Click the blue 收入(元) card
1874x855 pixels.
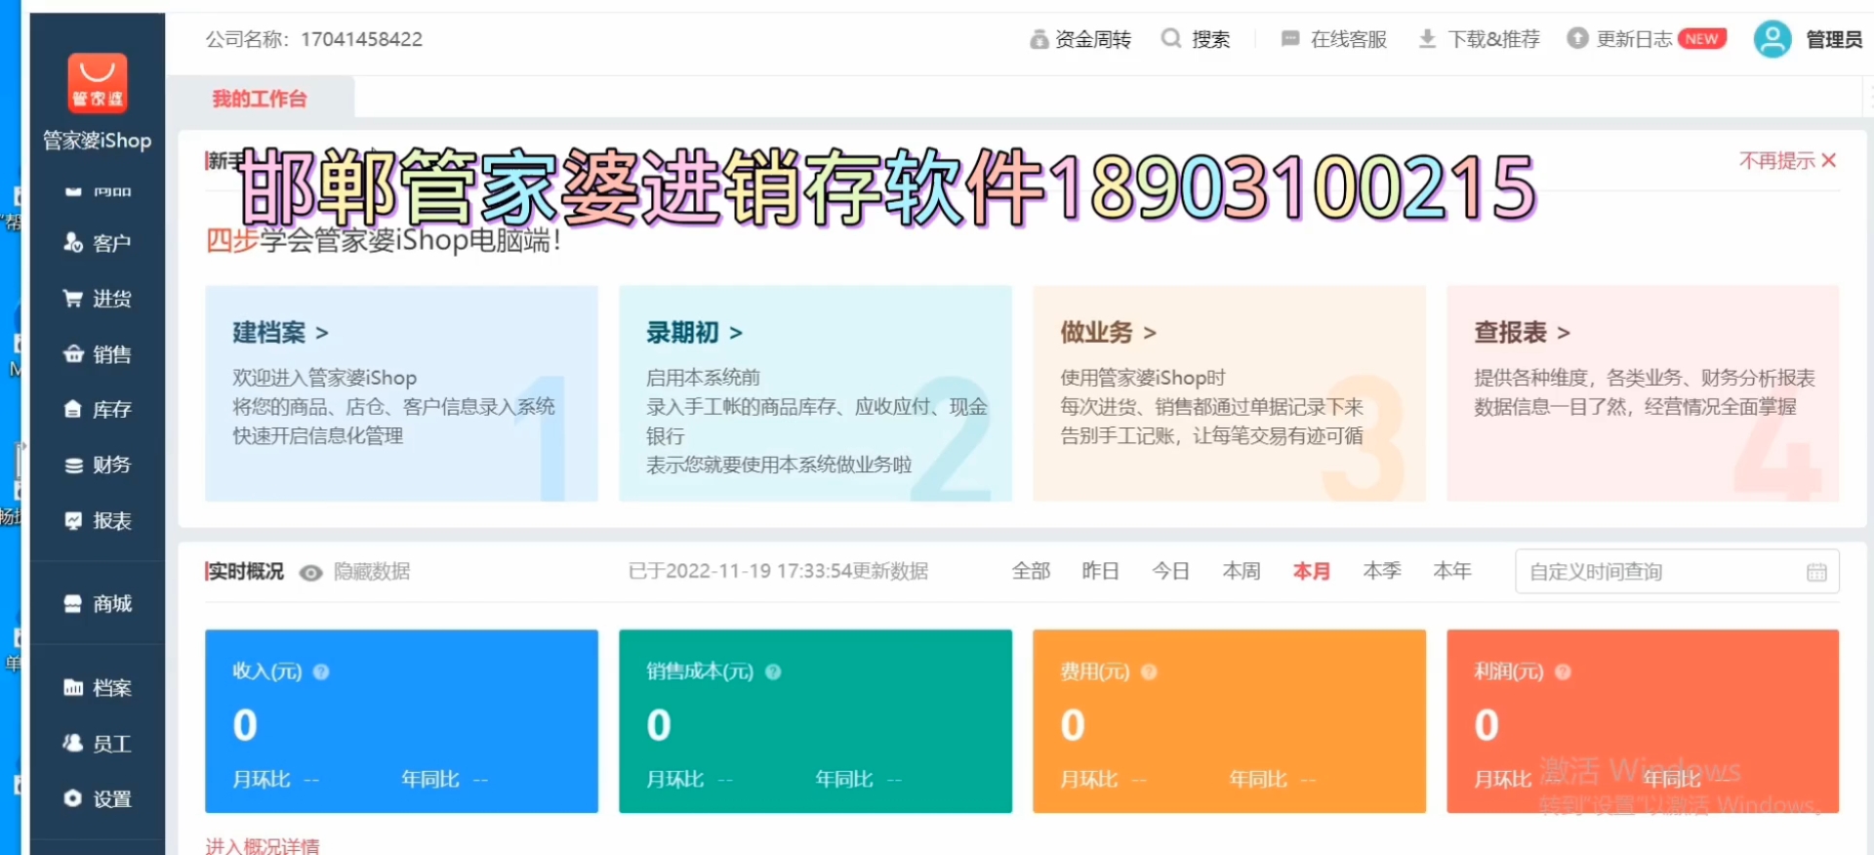coord(401,721)
